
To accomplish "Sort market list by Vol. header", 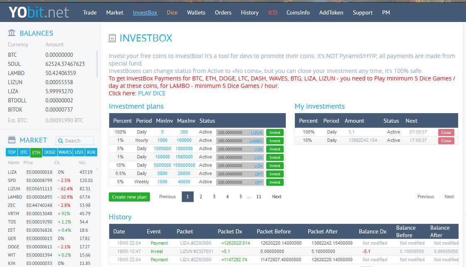I will click(82, 163).
